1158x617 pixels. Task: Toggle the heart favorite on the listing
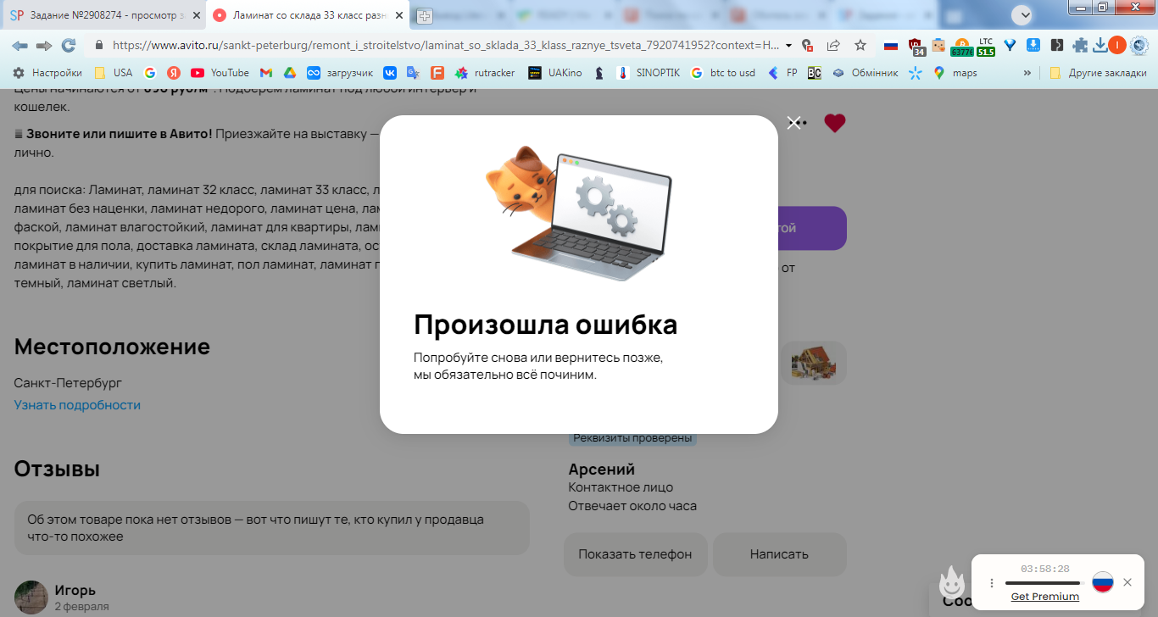coord(835,123)
